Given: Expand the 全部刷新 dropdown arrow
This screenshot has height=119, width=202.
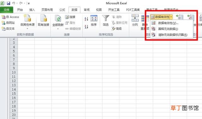Looking at the screenshot, I should point(58,29).
